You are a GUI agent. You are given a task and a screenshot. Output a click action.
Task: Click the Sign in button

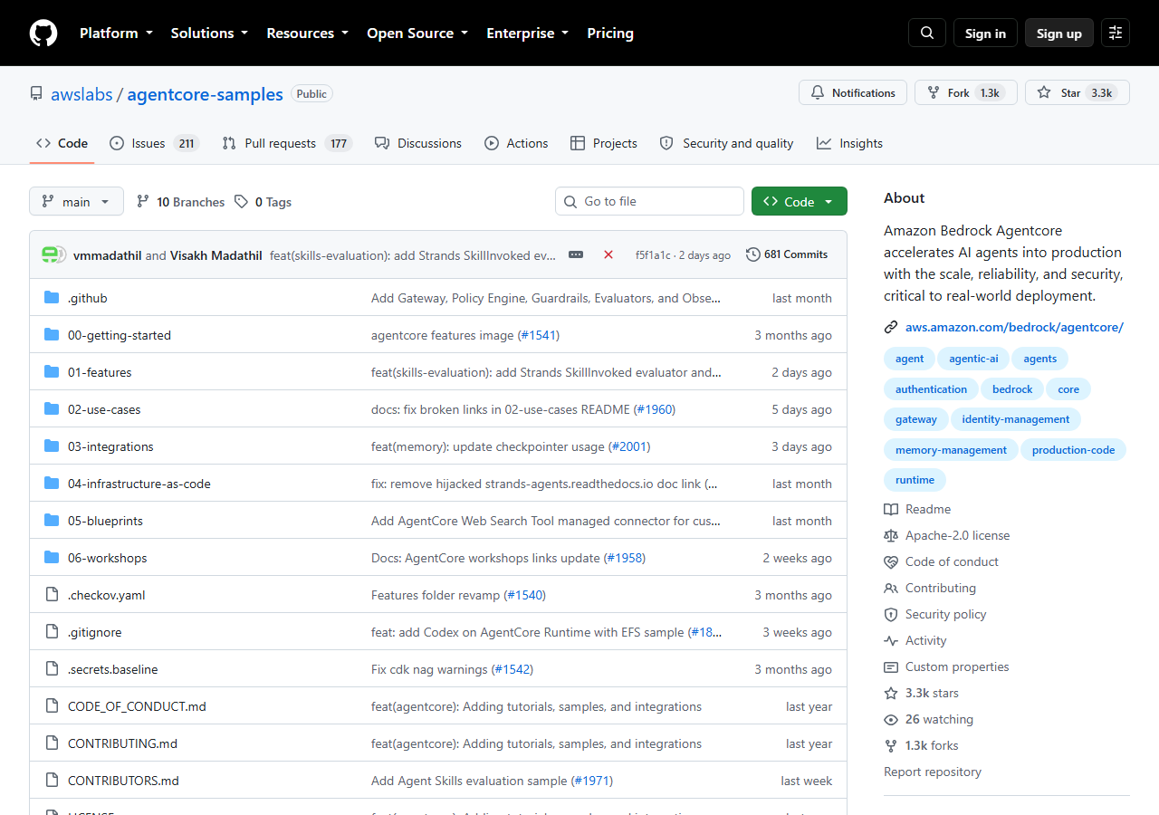point(985,33)
